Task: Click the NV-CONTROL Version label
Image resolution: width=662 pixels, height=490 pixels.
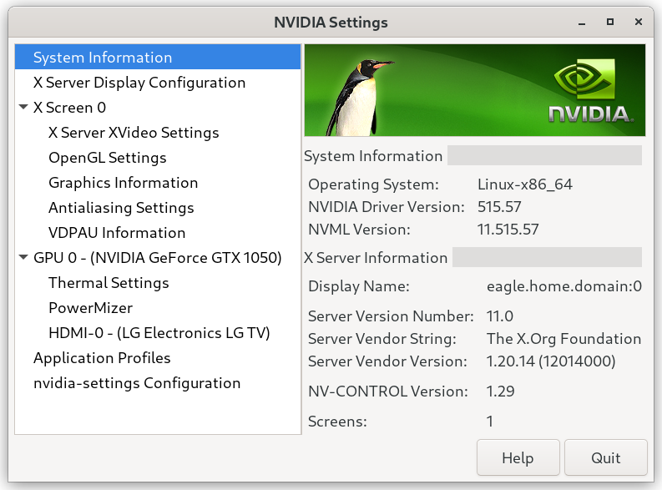Action: 388,391
